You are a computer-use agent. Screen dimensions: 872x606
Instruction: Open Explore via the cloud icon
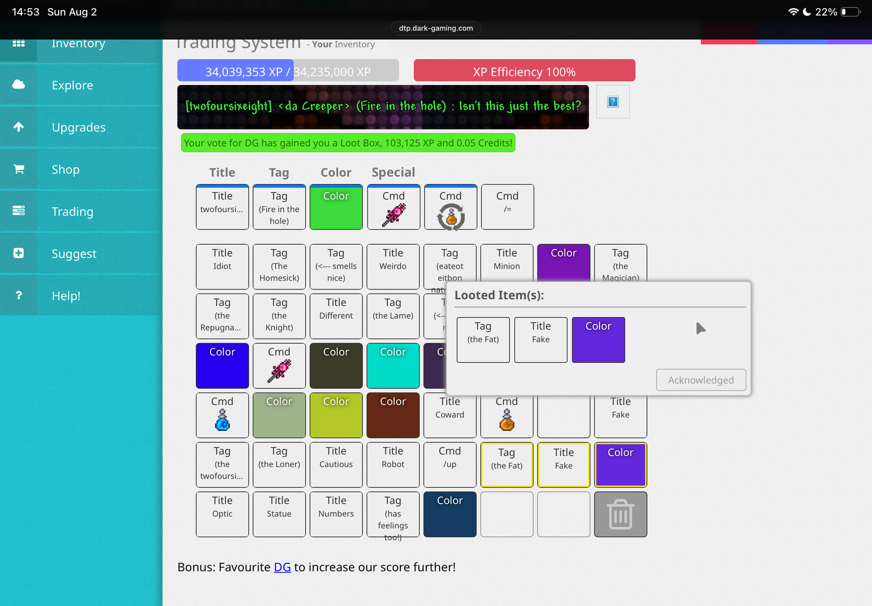tap(19, 84)
